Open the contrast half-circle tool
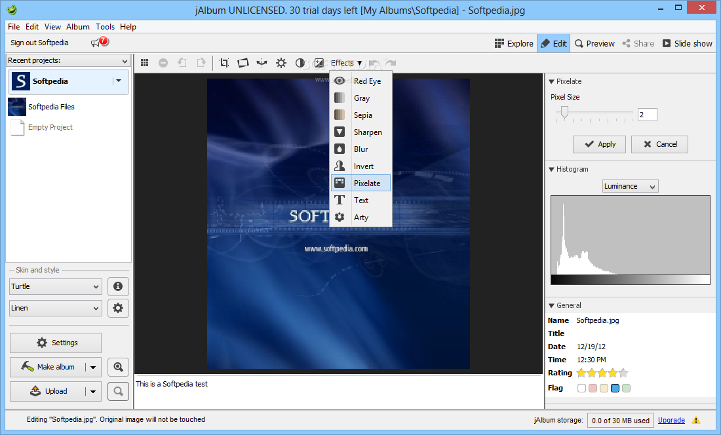Viewport: 721px width, 435px height. tap(300, 63)
